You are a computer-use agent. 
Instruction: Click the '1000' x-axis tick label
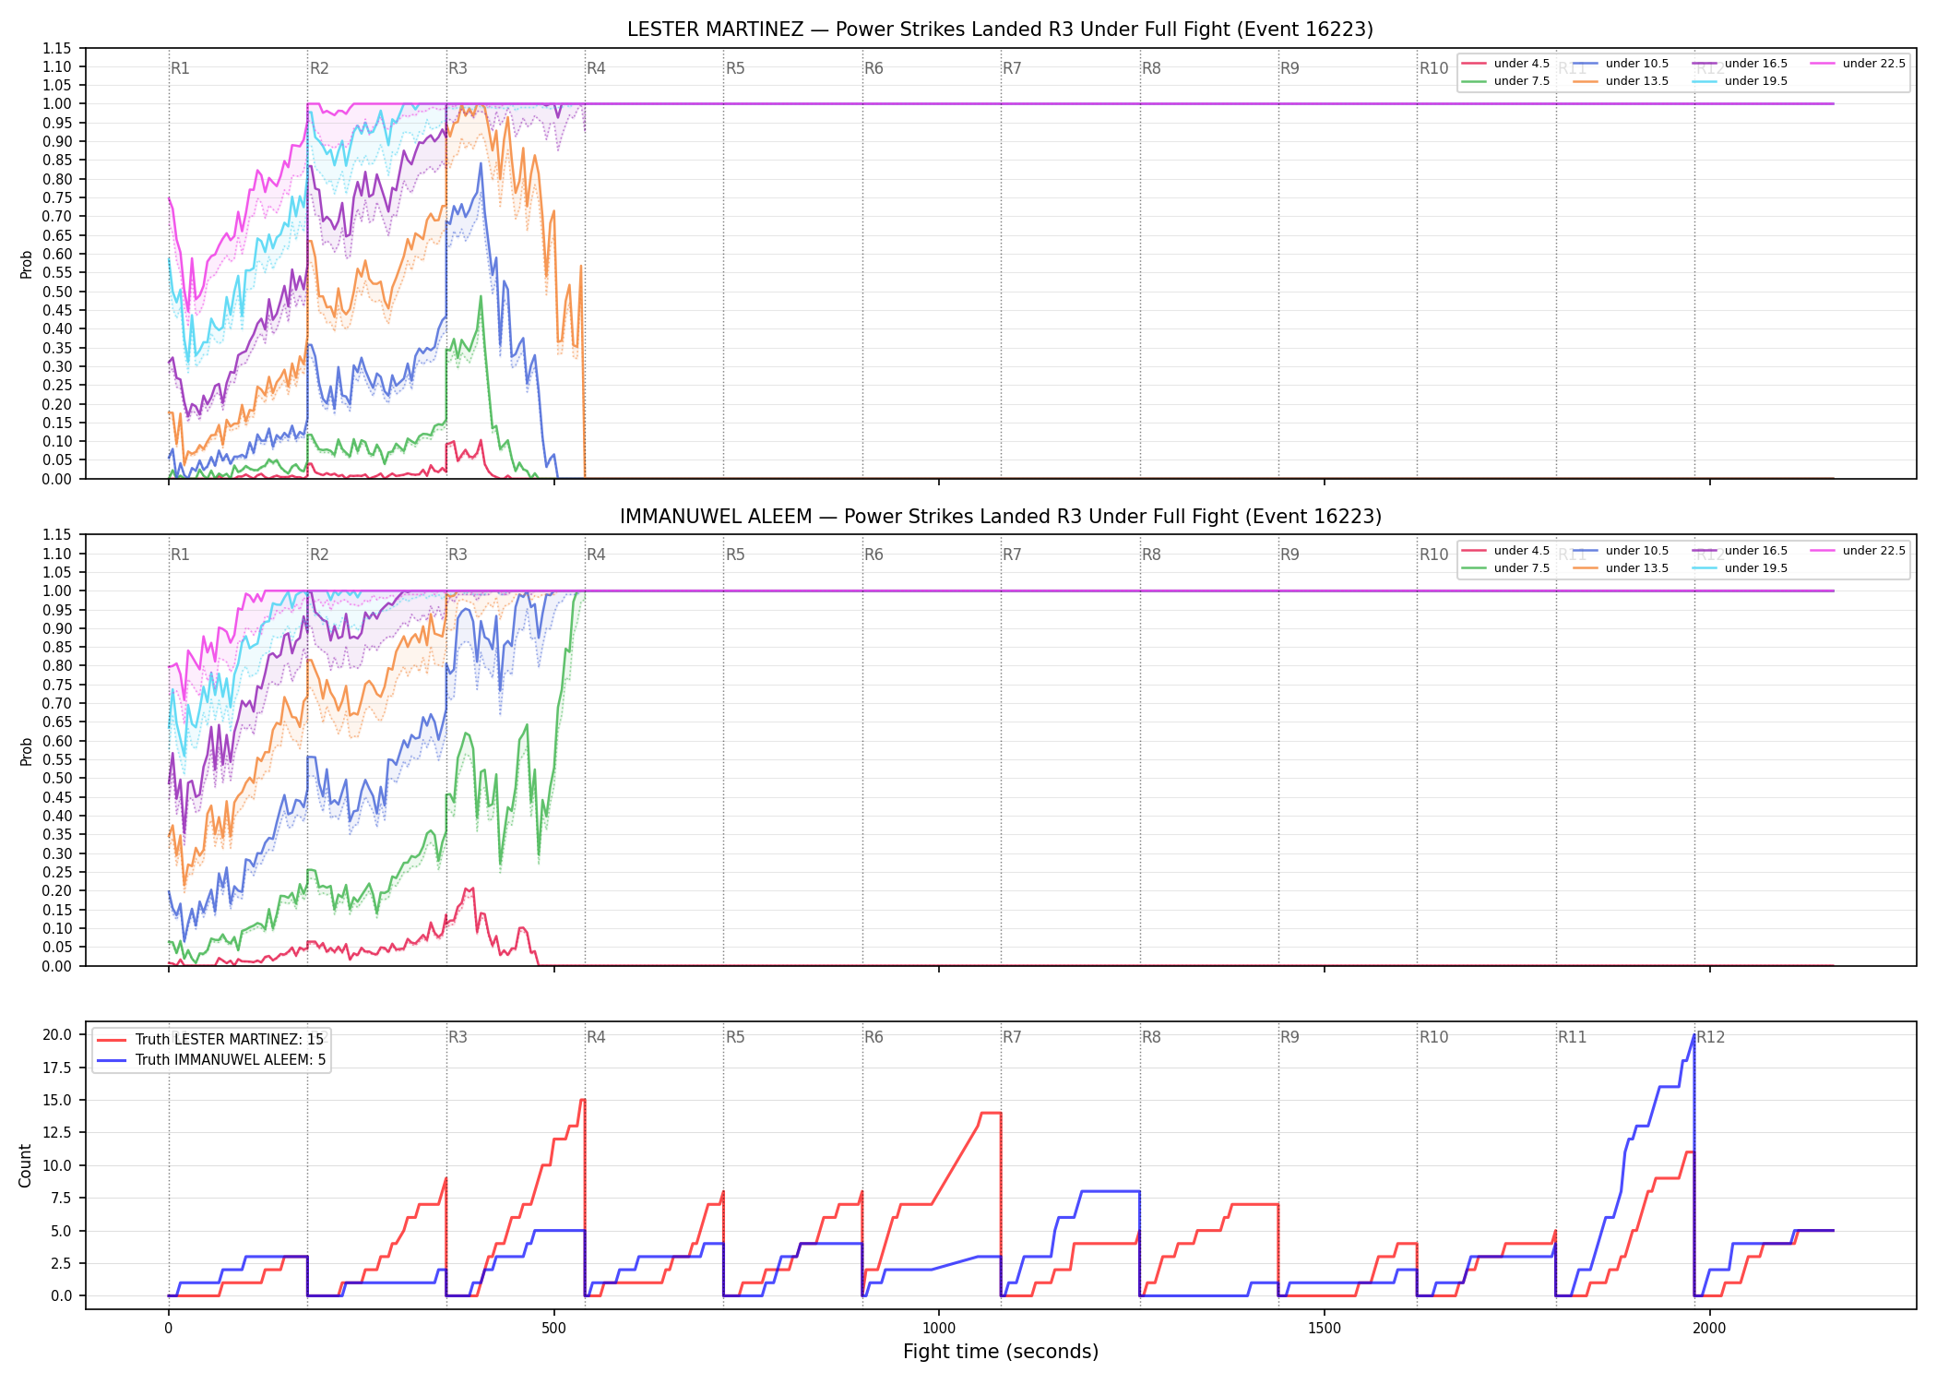coord(939,1329)
